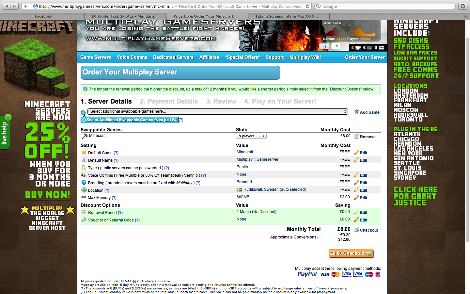470x294 pixels.
Task: Click the blue striped Branding icon
Action: click(x=84, y=182)
